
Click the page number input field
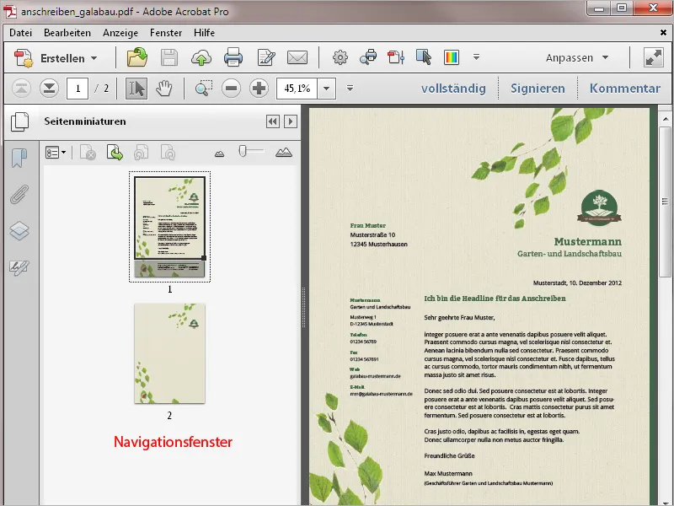coord(78,89)
